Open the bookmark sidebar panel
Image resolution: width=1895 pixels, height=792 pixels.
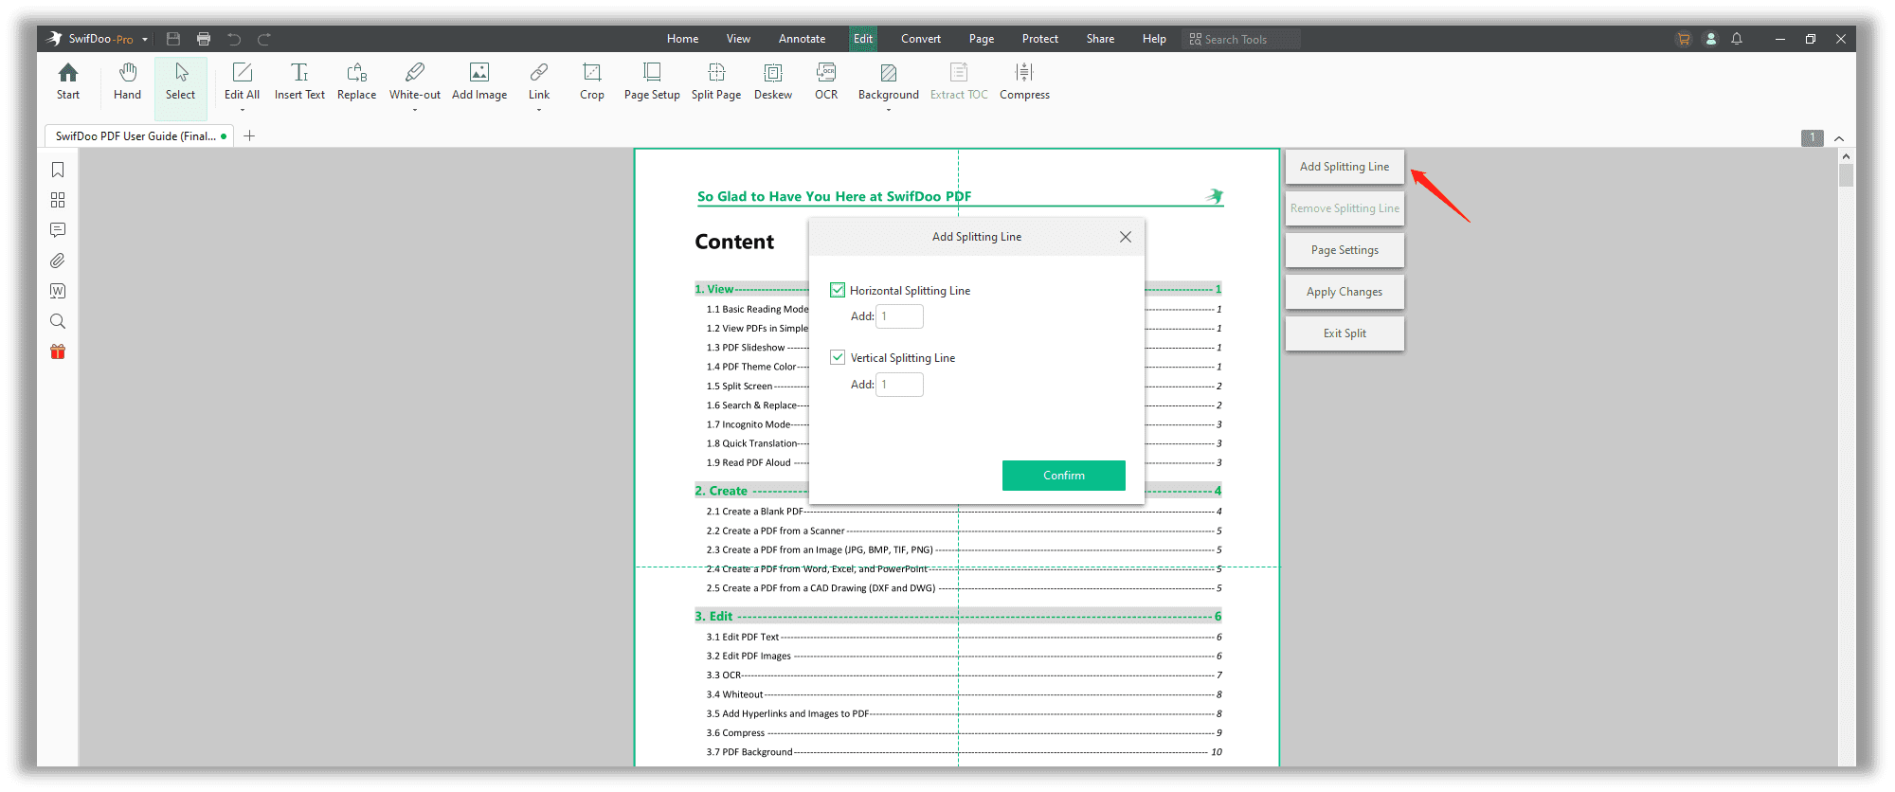click(58, 170)
